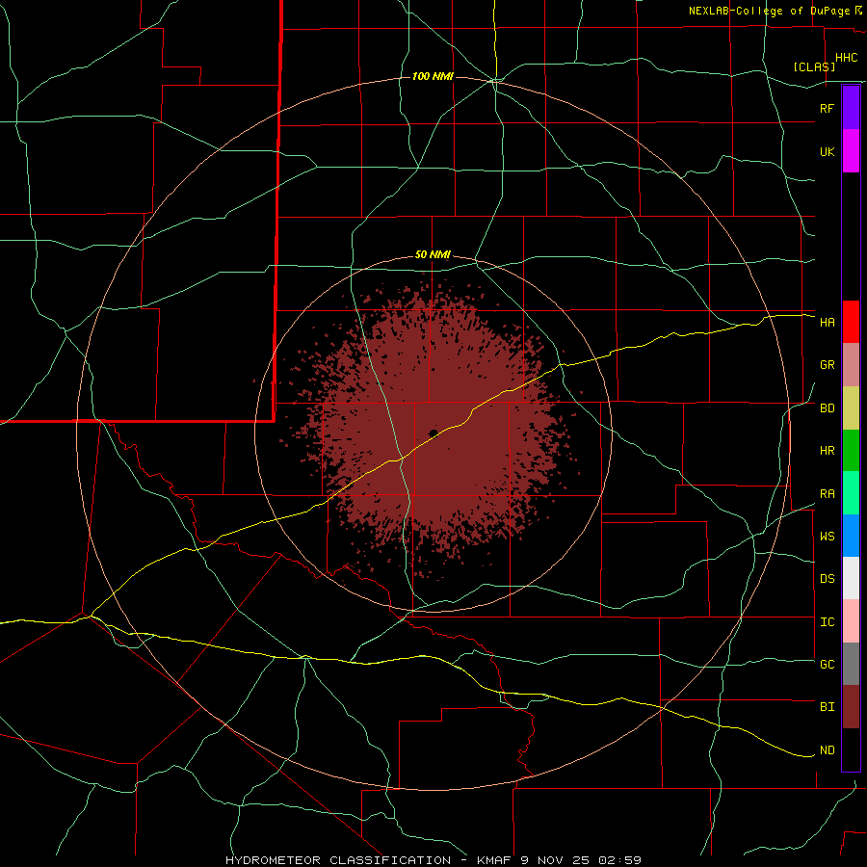Click the 'KMAF' station identifier
The image size is (867, 867).
(494, 860)
